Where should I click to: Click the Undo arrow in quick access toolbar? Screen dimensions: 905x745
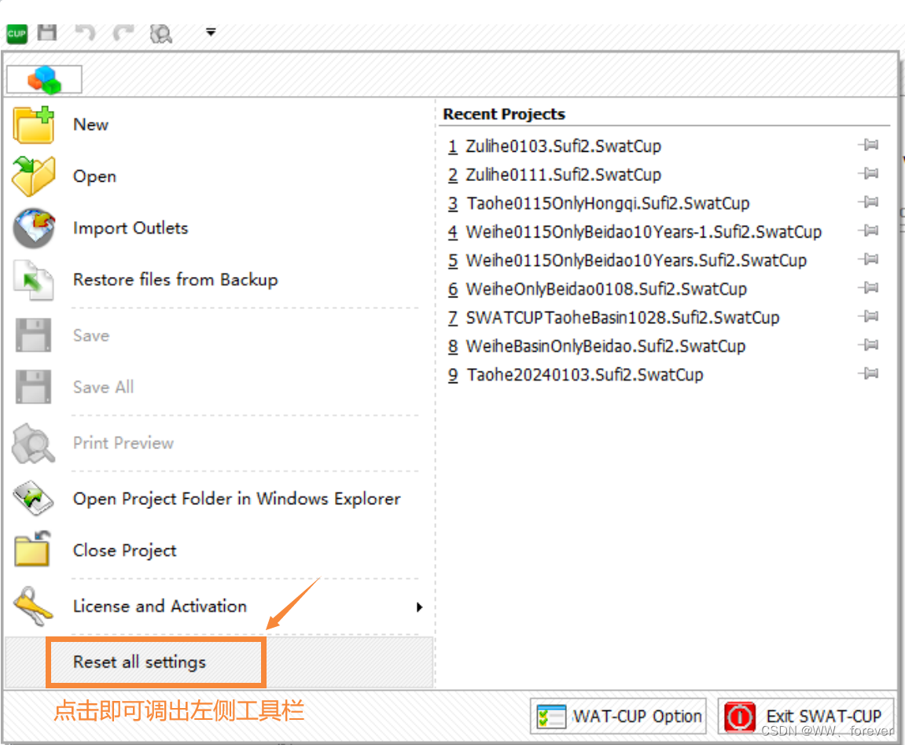[x=86, y=32]
